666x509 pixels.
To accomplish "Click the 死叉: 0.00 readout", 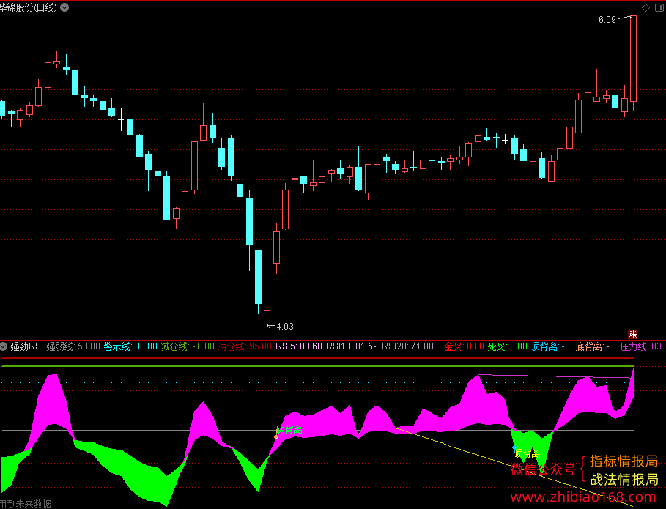I will (508, 346).
